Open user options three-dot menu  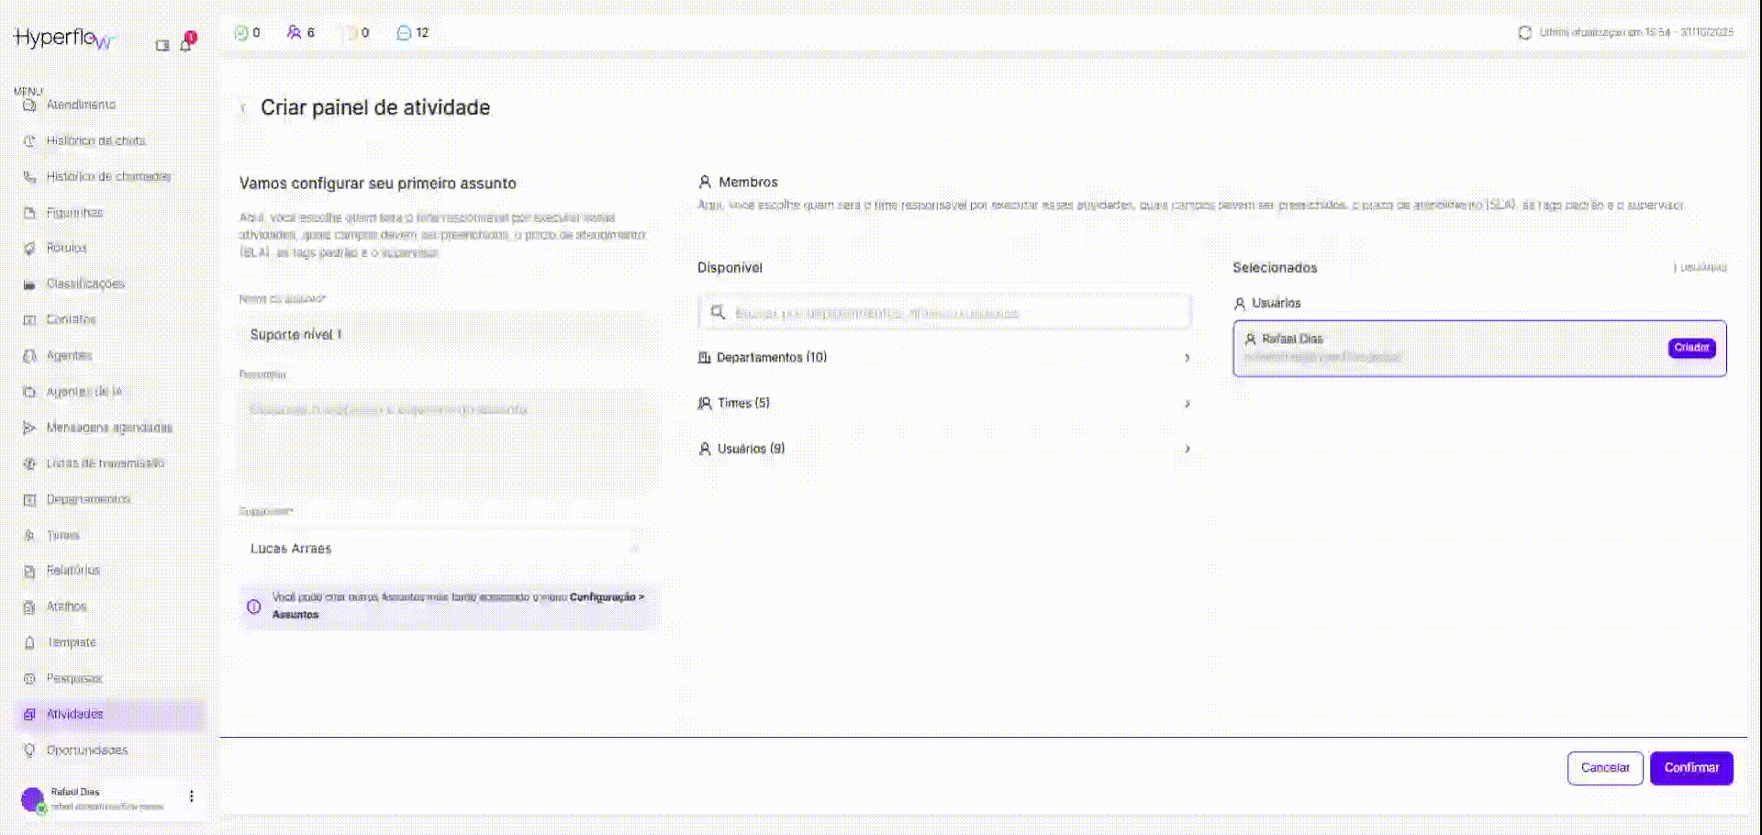click(191, 796)
